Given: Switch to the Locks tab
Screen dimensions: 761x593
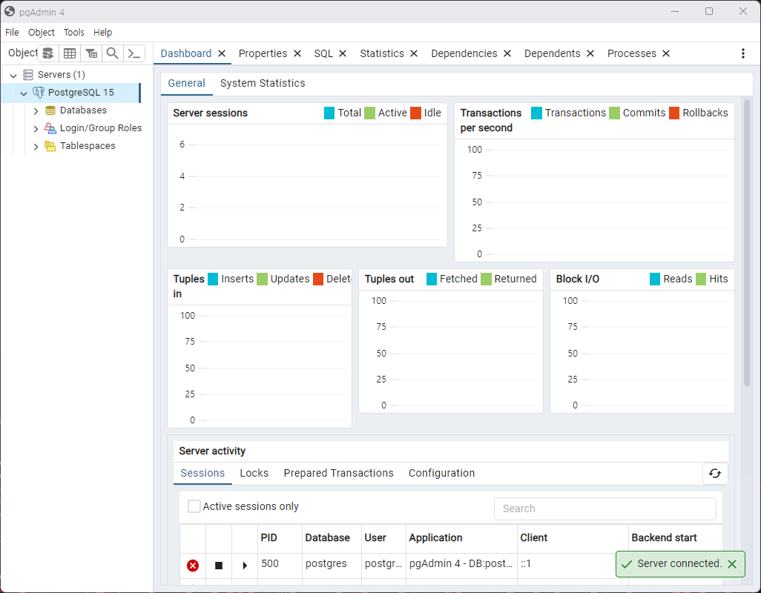Looking at the screenshot, I should point(254,473).
